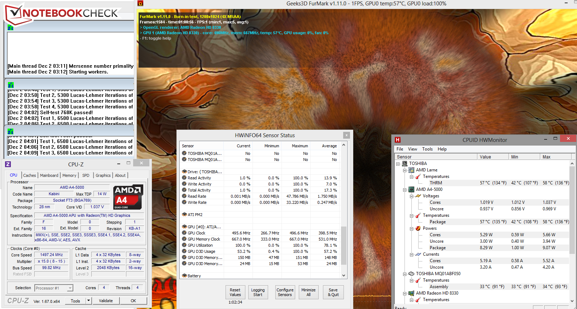Click the Maximum column header in HWiNFO
The image size is (577, 309).
tap(296, 146)
